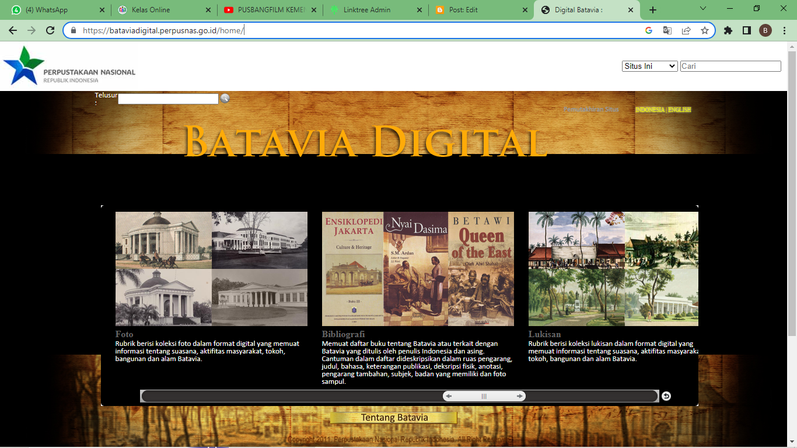Click the carousel horizontal slider handle

484,396
